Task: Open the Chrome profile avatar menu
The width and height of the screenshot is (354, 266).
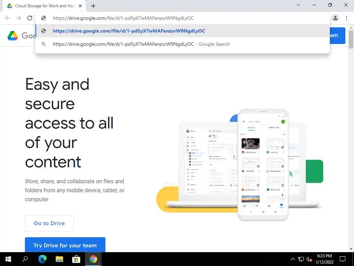Action: 335,18
